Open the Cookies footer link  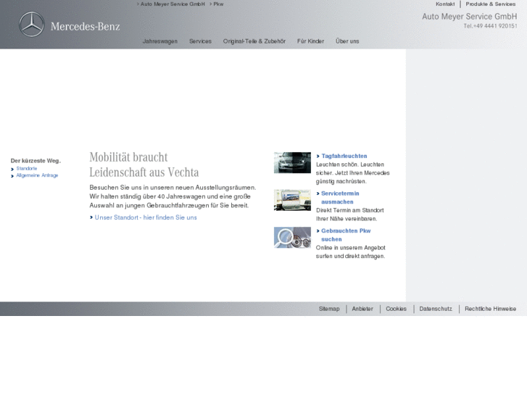click(396, 309)
